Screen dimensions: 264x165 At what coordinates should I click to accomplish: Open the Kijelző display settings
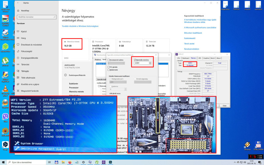(x=22, y=31)
